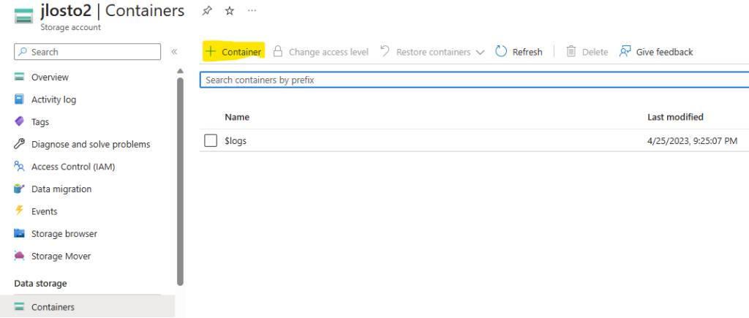The height and width of the screenshot is (318, 749).
Task: Open the more options ellipsis in header
Action: click(x=252, y=10)
